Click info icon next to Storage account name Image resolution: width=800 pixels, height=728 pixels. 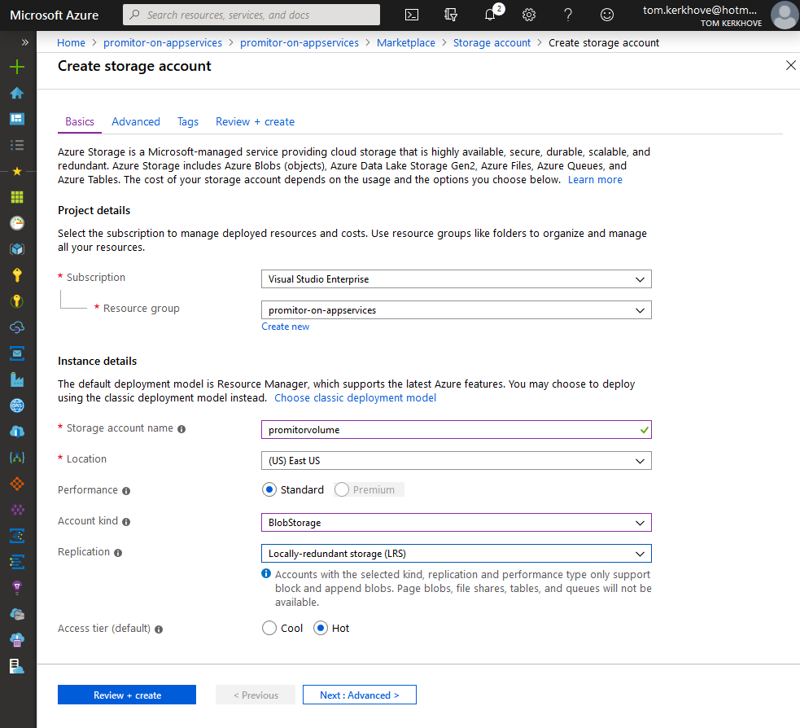[x=181, y=429]
